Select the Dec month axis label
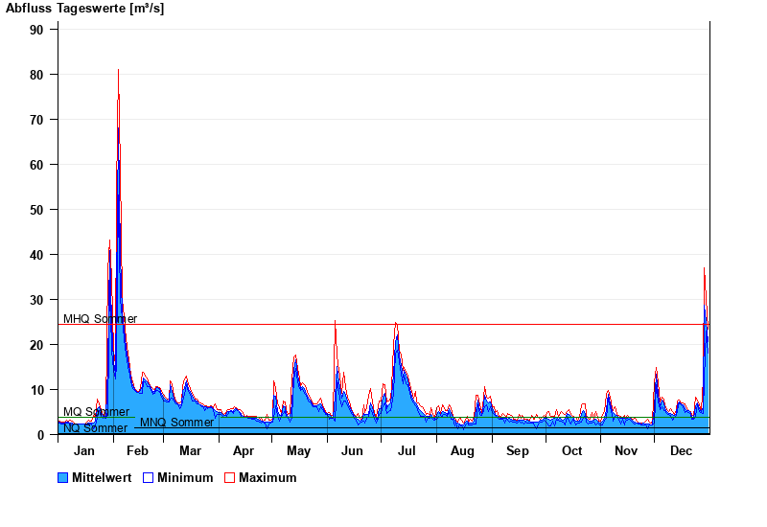The height and width of the screenshot is (527, 767). point(681,451)
